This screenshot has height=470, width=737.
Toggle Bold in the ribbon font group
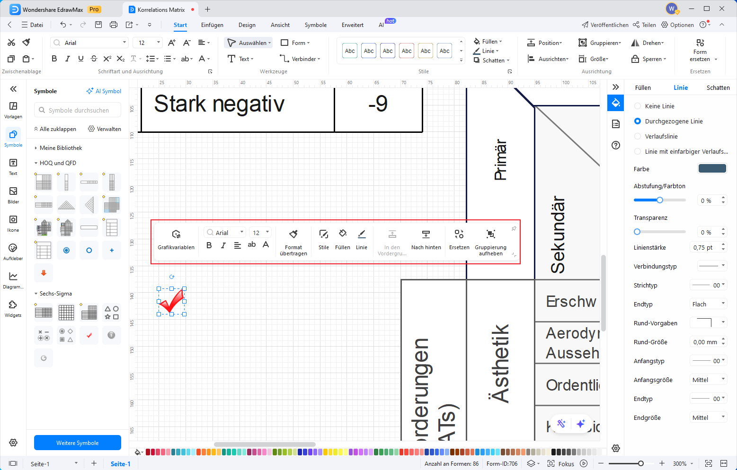pyautogui.click(x=54, y=59)
